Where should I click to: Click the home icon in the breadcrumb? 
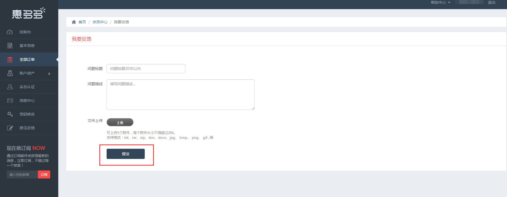(74, 22)
